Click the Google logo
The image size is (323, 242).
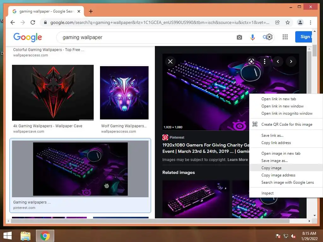28,37
